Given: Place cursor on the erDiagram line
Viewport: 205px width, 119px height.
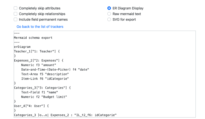Looking at the screenshot, I should pyautogui.click(x=22, y=47).
